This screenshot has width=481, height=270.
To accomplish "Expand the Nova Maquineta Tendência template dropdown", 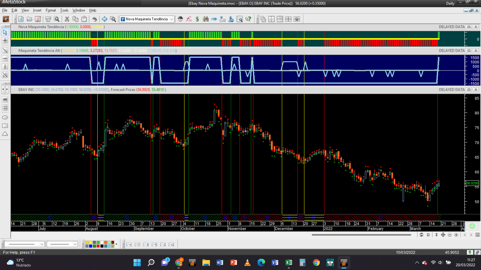I will tap(172, 19).
